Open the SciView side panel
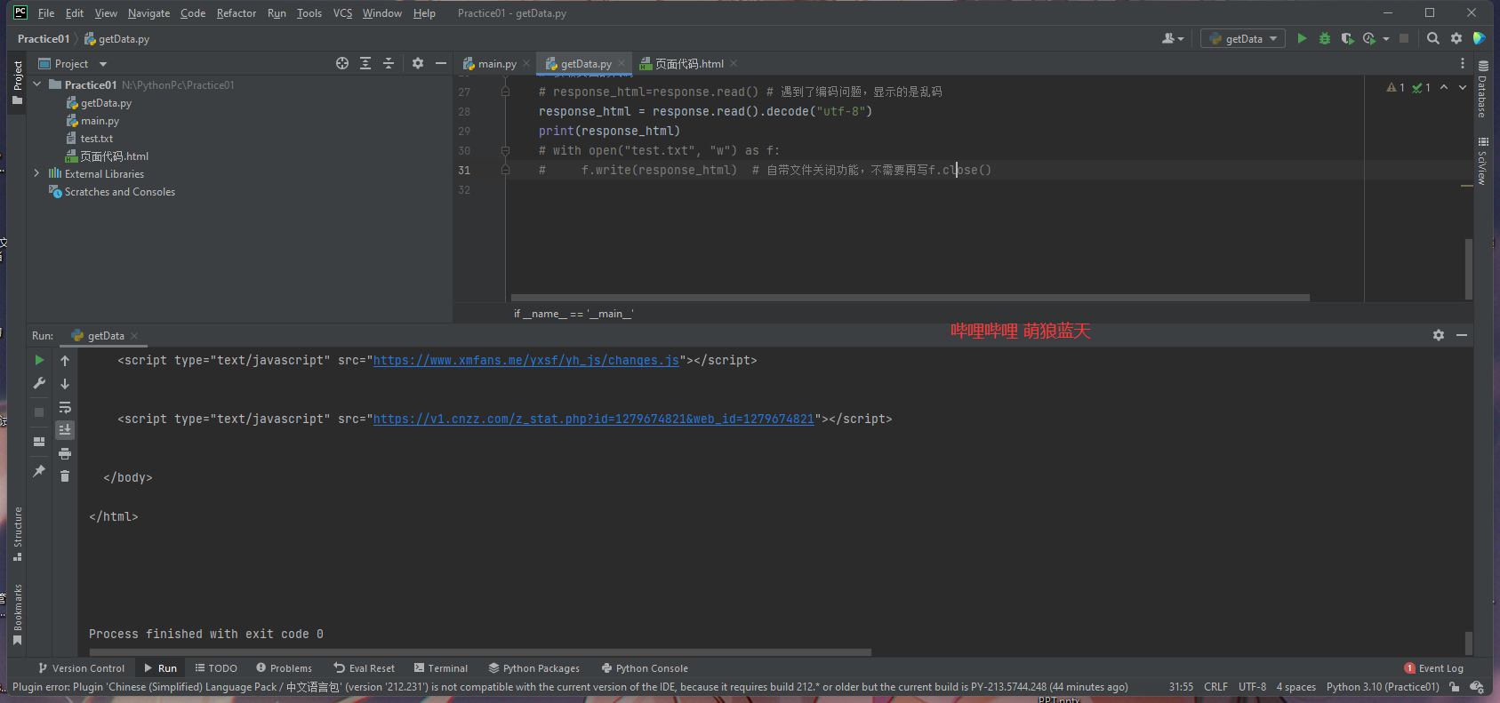The width and height of the screenshot is (1500, 703). (1483, 161)
